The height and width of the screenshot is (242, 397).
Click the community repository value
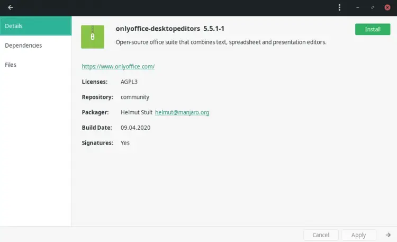(x=135, y=97)
